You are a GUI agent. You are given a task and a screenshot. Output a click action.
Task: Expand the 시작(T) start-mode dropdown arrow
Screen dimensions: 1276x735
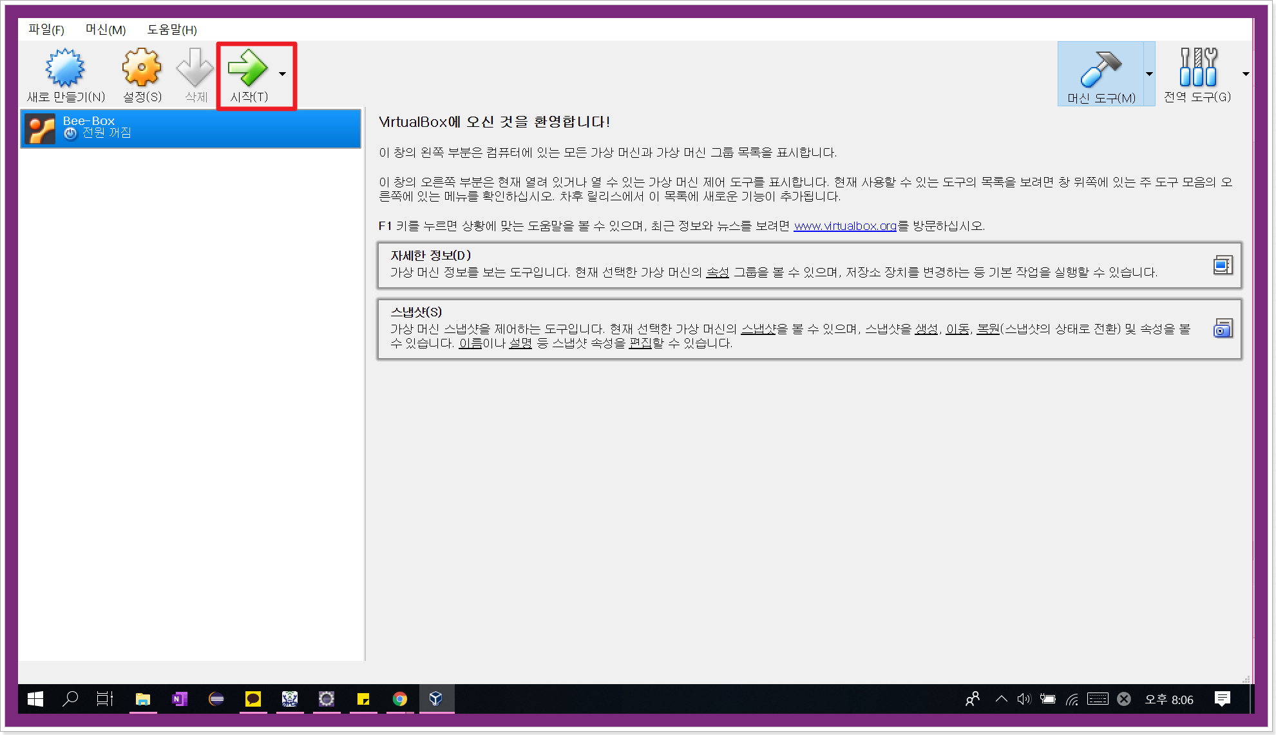tap(283, 74)
